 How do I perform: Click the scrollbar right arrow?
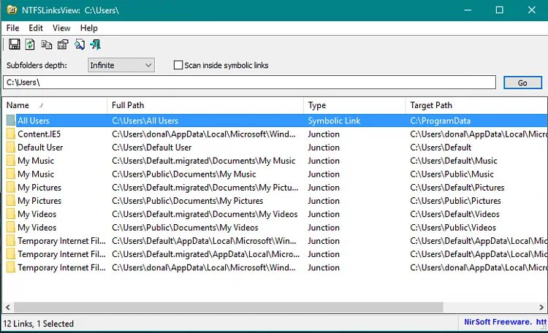(x=541, y=307)
